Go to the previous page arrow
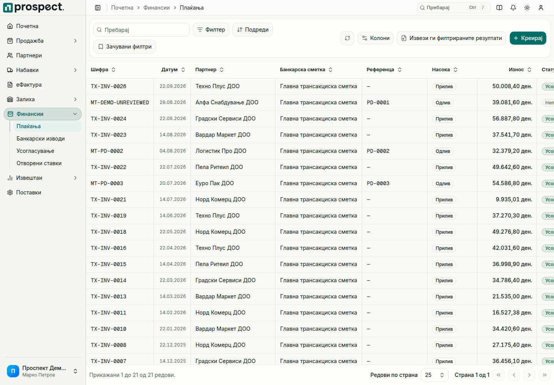Screen dimensions: 554x385 click(x=514, y=375)
